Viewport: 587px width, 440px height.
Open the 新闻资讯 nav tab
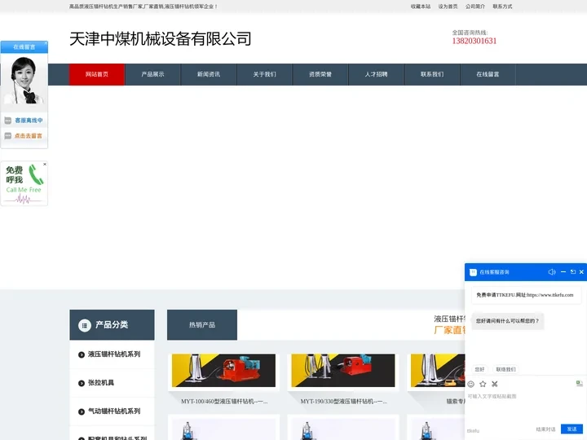coord(209,74)
